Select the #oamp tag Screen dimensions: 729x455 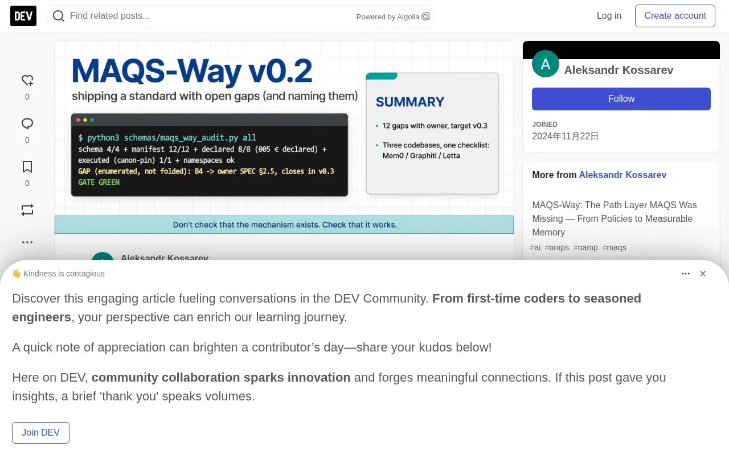(585, 247)
